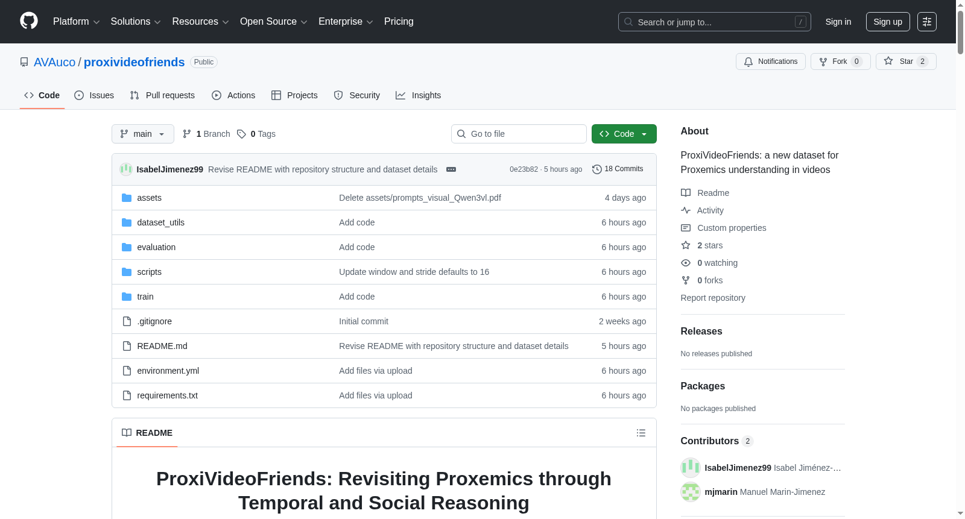Open the green Code dropdown button
The width and height of the screenshot is (965, 519).
point(624,134)
